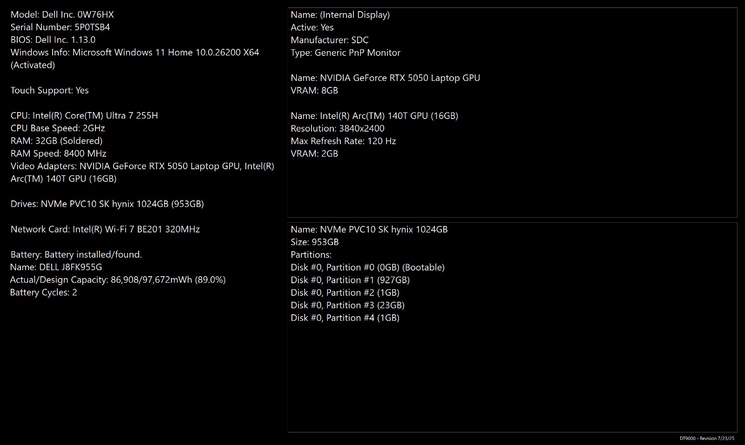
Task: Click the DT9000 revision label
Action: coord(707,438)
